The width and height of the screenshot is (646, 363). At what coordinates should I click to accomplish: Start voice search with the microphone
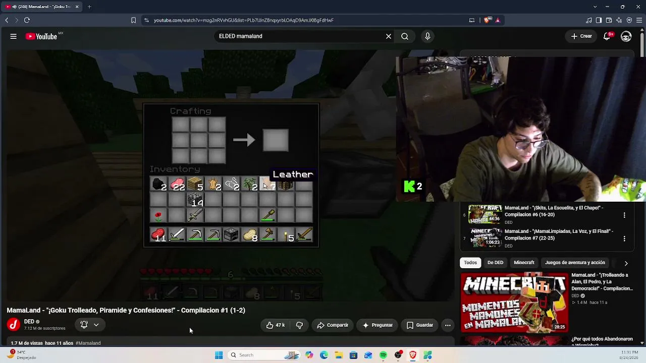tap(427, 36)
